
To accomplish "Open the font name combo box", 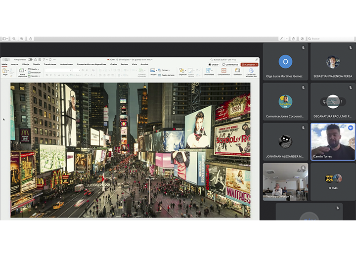I will pyautogui.click(x=58, y=70).
